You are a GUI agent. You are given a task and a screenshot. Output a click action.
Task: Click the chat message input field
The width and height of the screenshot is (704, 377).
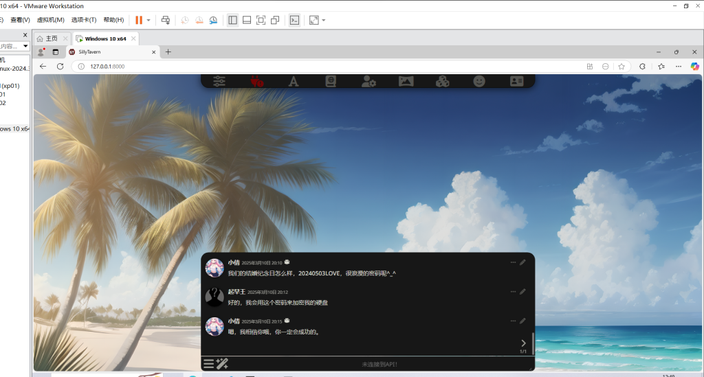pos(379,364)
